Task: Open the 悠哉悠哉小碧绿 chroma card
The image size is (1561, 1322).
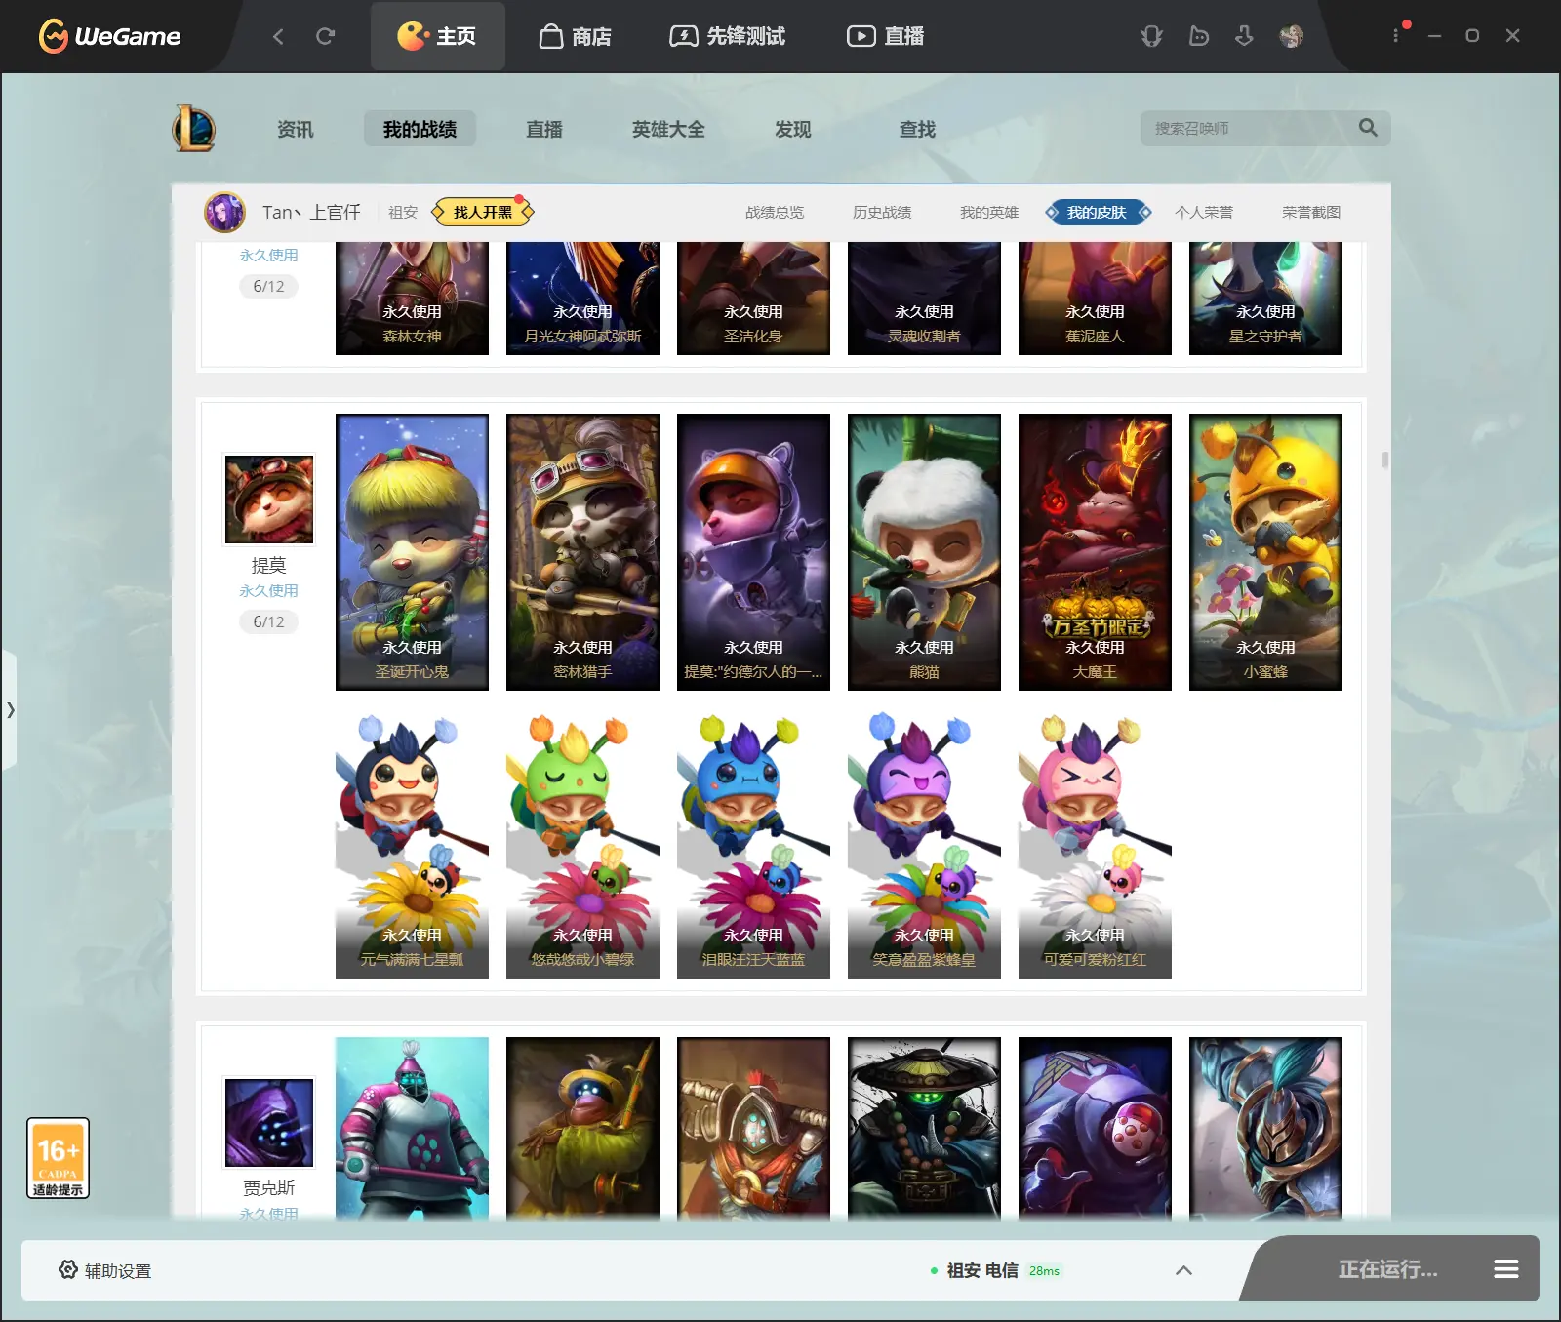Action: point(582,845)
